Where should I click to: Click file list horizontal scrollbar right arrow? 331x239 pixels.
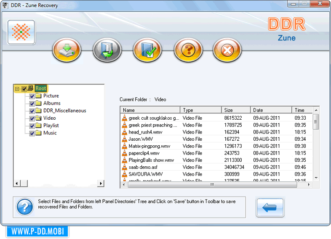point(309,185)
